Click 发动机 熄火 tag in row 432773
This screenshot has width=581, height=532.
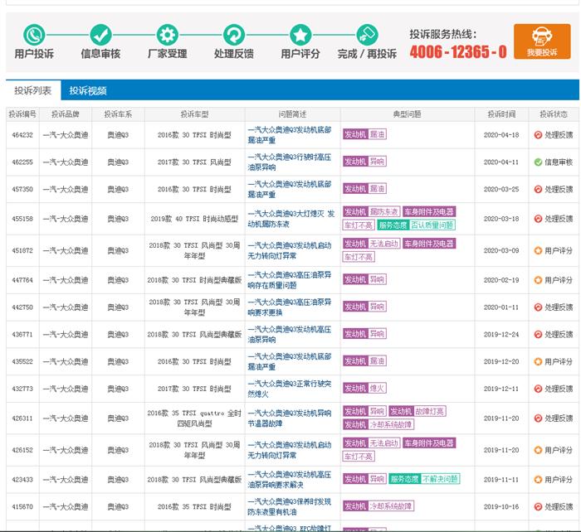point(364,388)
